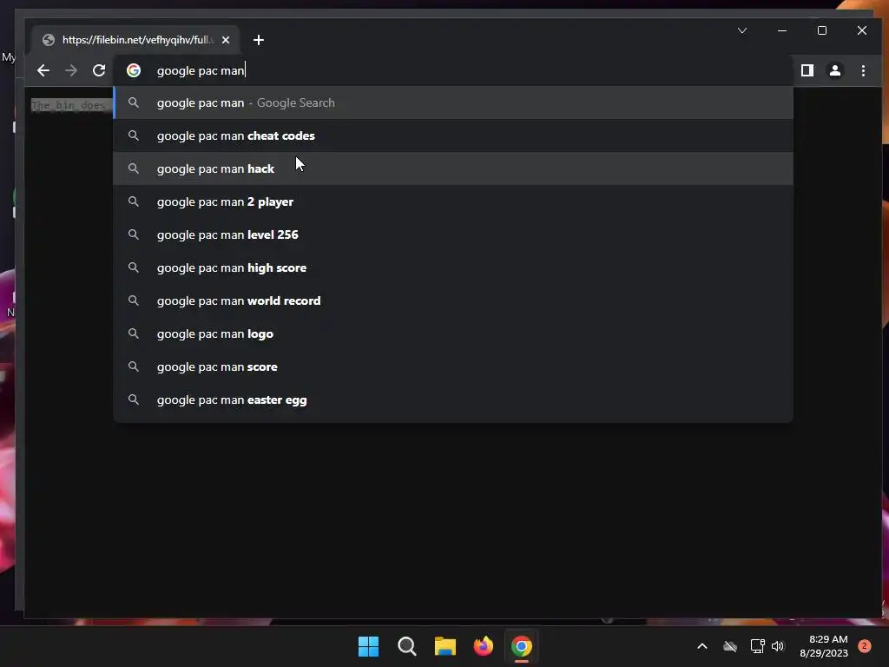Open the volume speaker tray icon
The height and width of the screenshot is (667, 889).
pos(778,646)
